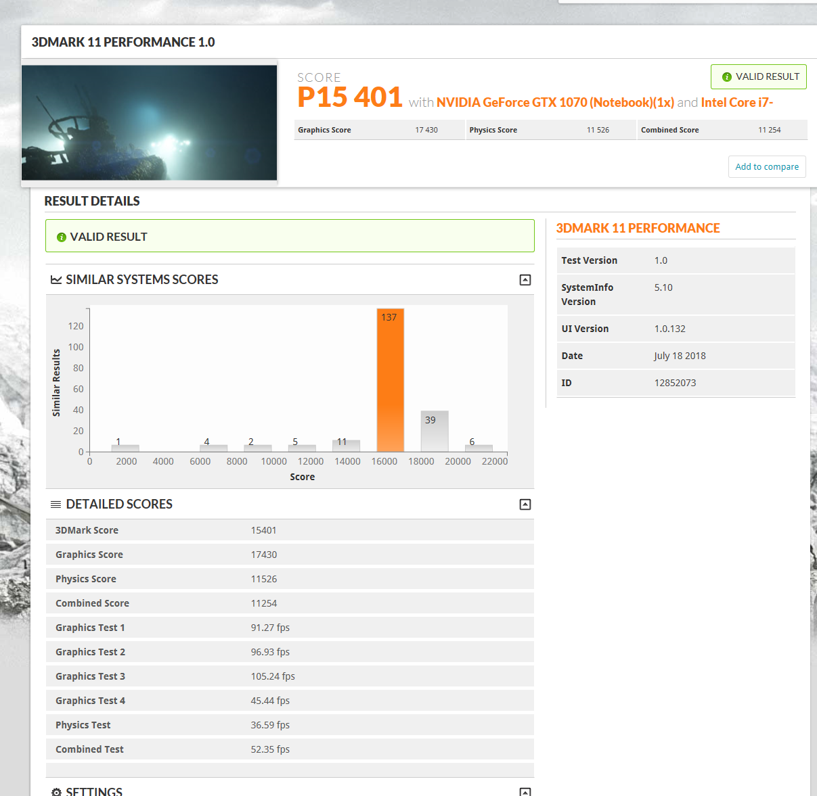The width and height of the screenshot is (817, 796).
Task: Click the gray bar labeled 39
Action: pos(435,431)
